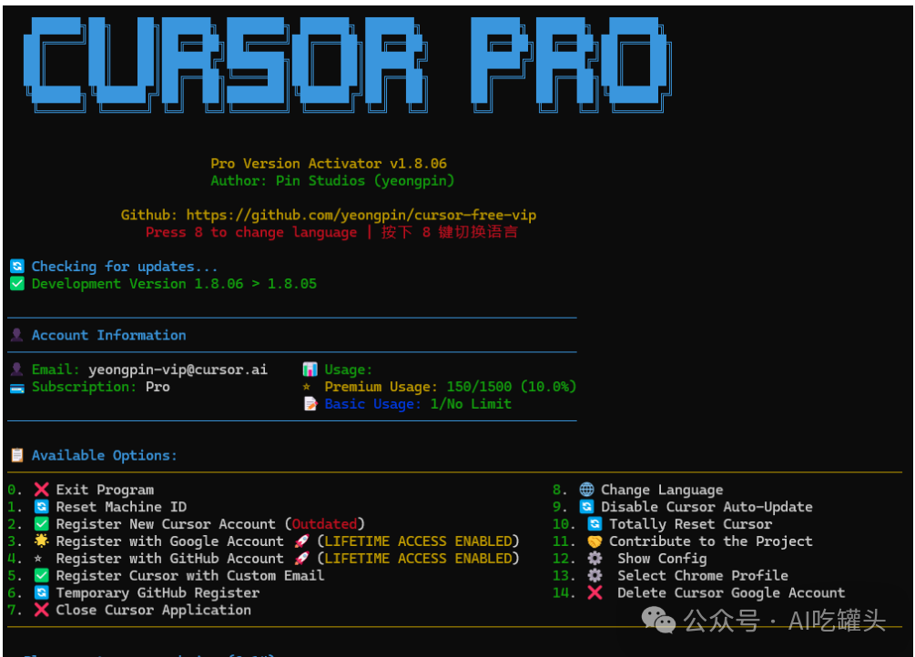Select Select Chrome Profile option text
The width and height of the screenshot is (915, 657).
coord(703,576)
